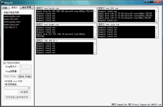Click the Reply from 211.151.146.19 line
163x107 pixels.
(x=61, y=35)
